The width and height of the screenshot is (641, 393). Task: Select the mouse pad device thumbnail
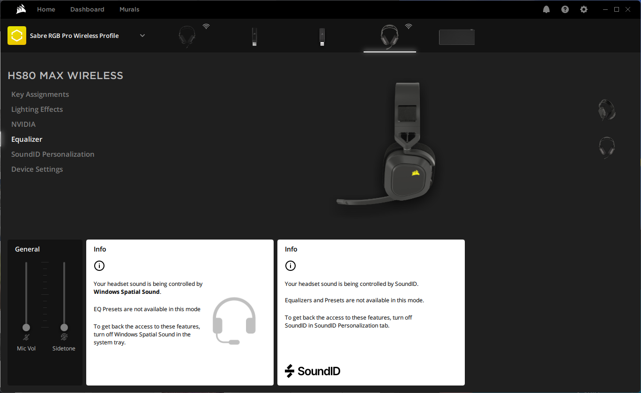point(457,37)
